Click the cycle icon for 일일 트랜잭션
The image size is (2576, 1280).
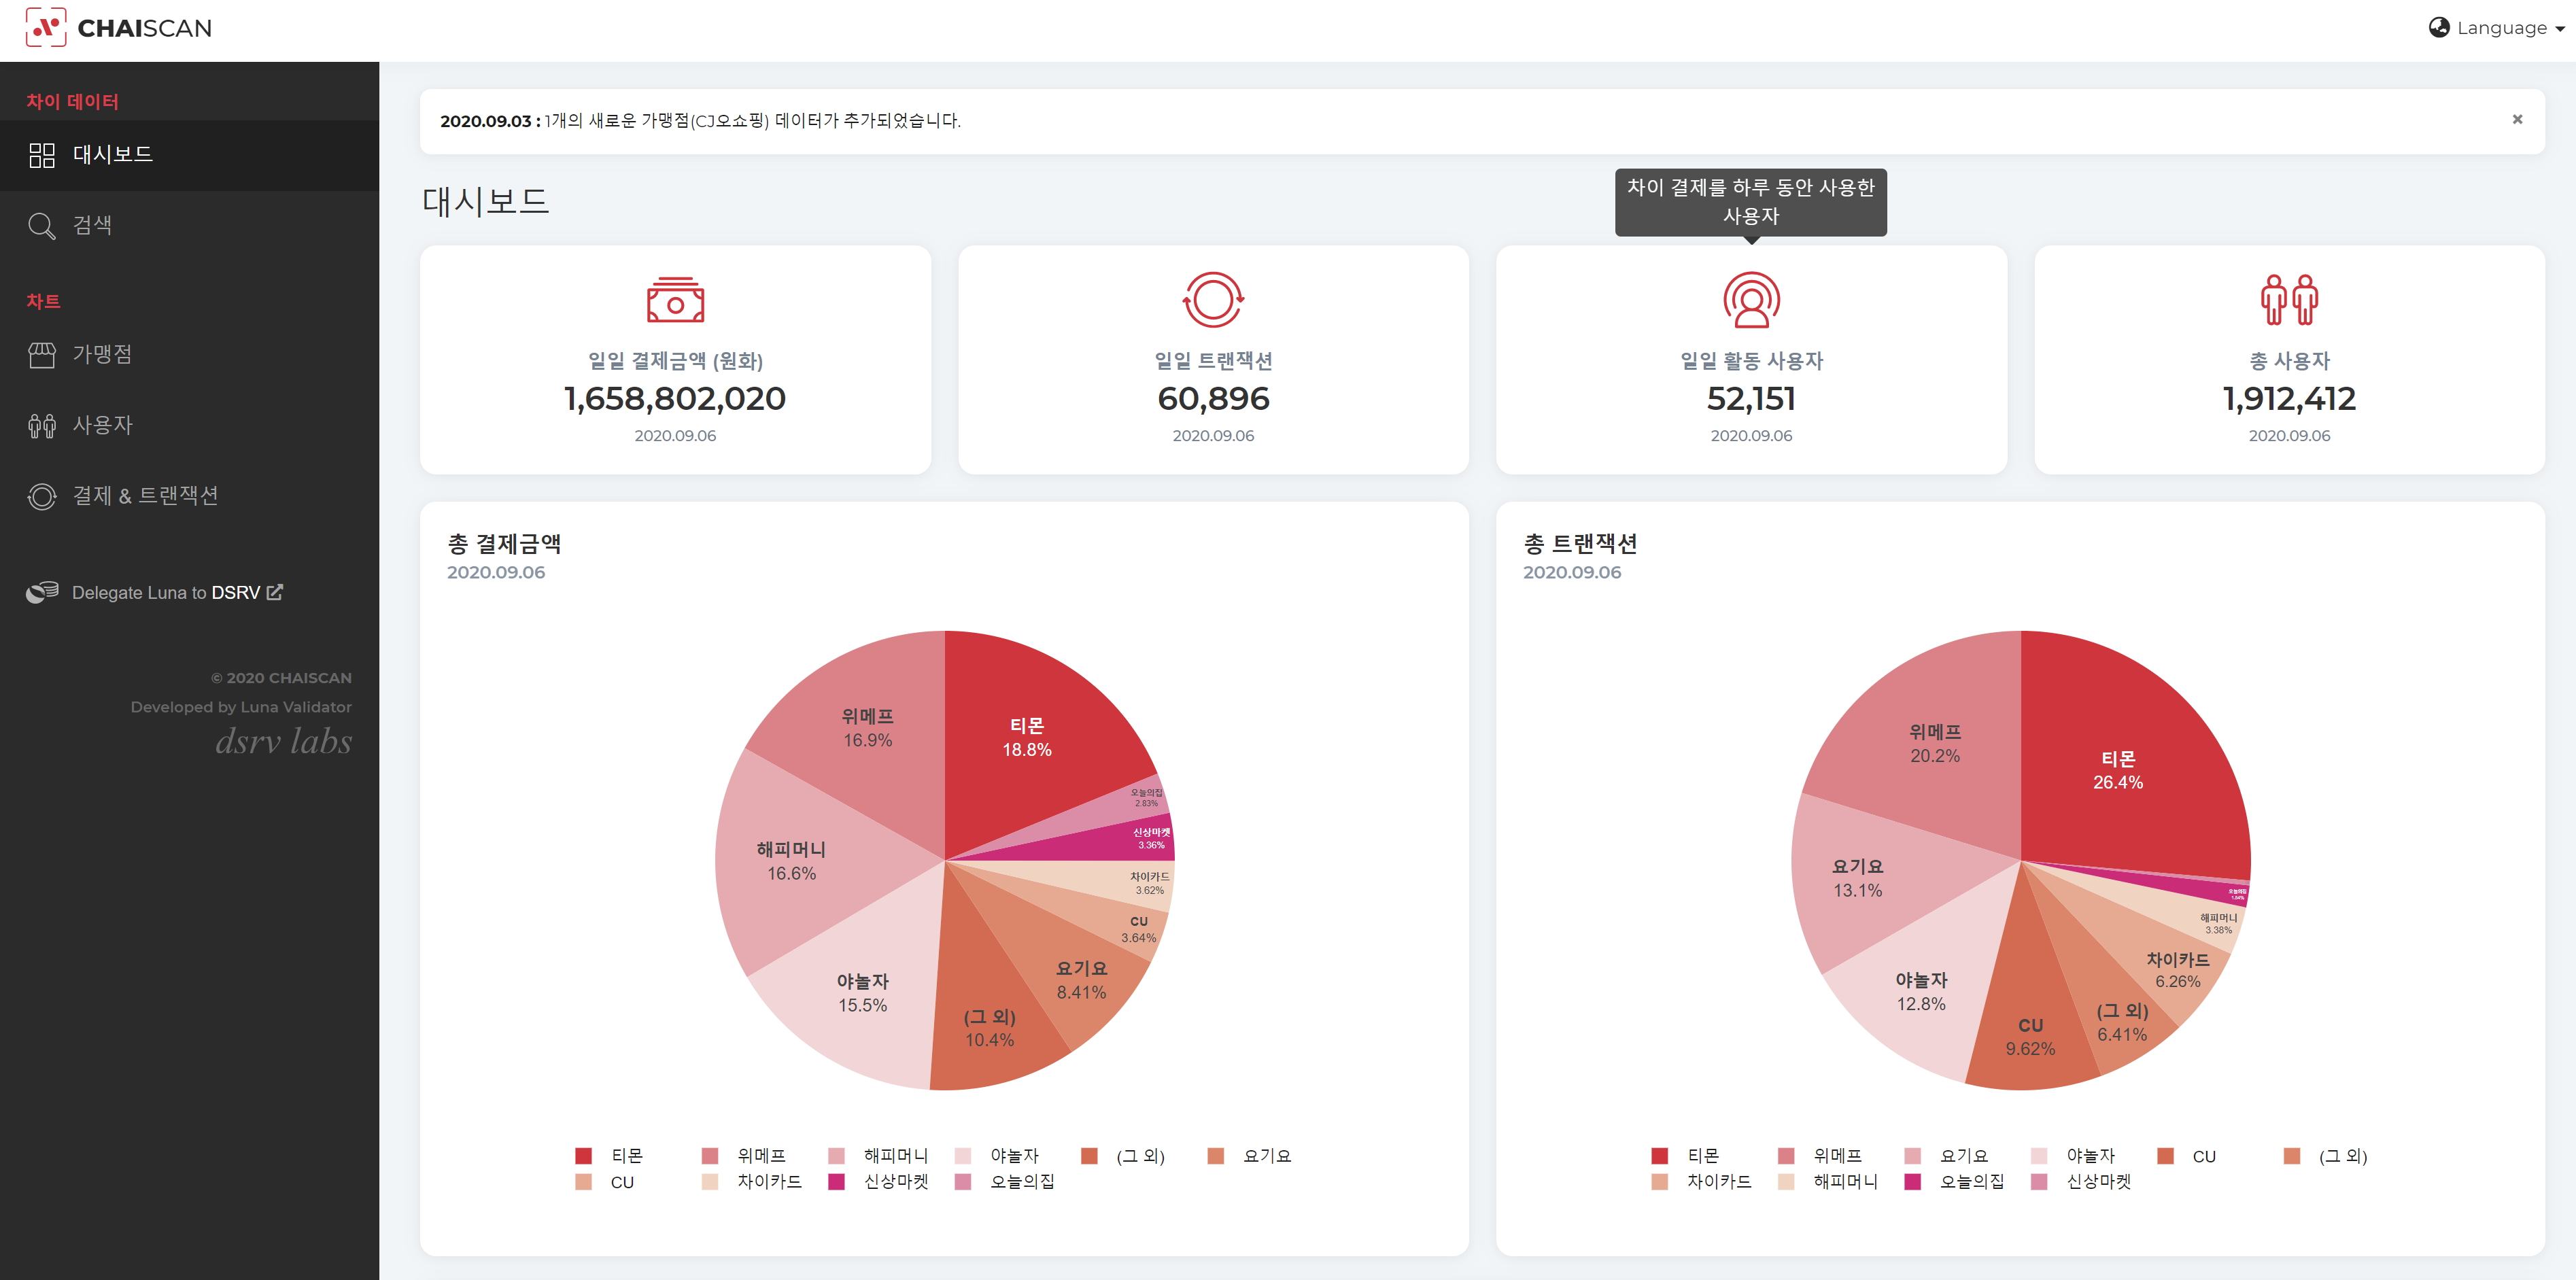1213,299
